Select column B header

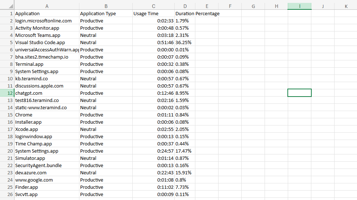click(x=106, y=6)
